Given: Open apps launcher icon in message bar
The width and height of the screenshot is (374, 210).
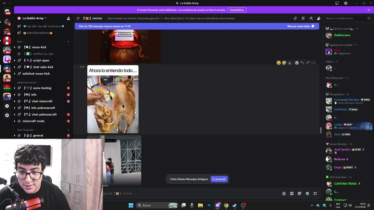Looking at the screenshot, I should pos(315,193).
